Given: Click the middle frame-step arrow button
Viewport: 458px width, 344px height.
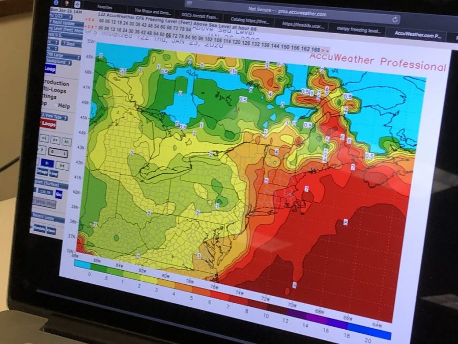Looking at the screenshot, I should (56, 139).
